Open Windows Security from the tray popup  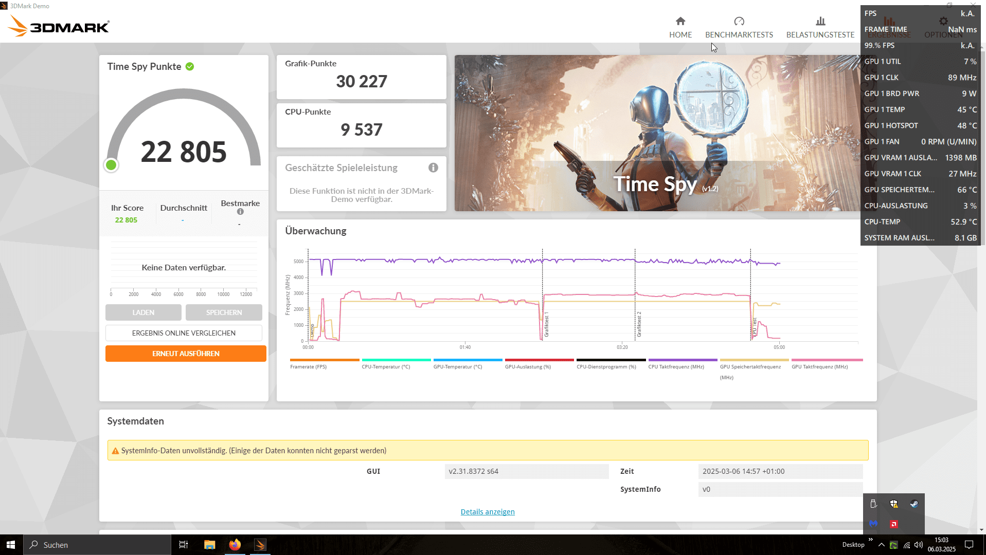pyautogui.click(x=894, y=504)
